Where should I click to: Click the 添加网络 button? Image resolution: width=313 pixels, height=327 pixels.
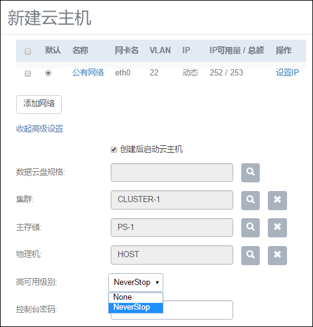[39, 104]
